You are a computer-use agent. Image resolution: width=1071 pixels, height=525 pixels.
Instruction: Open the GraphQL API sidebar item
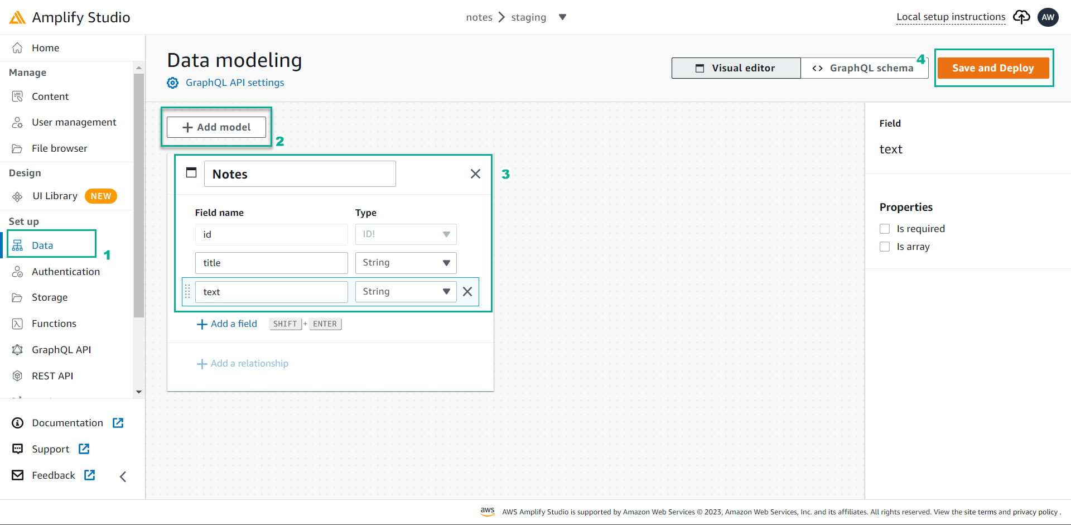pyautogui.click(x=61, y=350)
